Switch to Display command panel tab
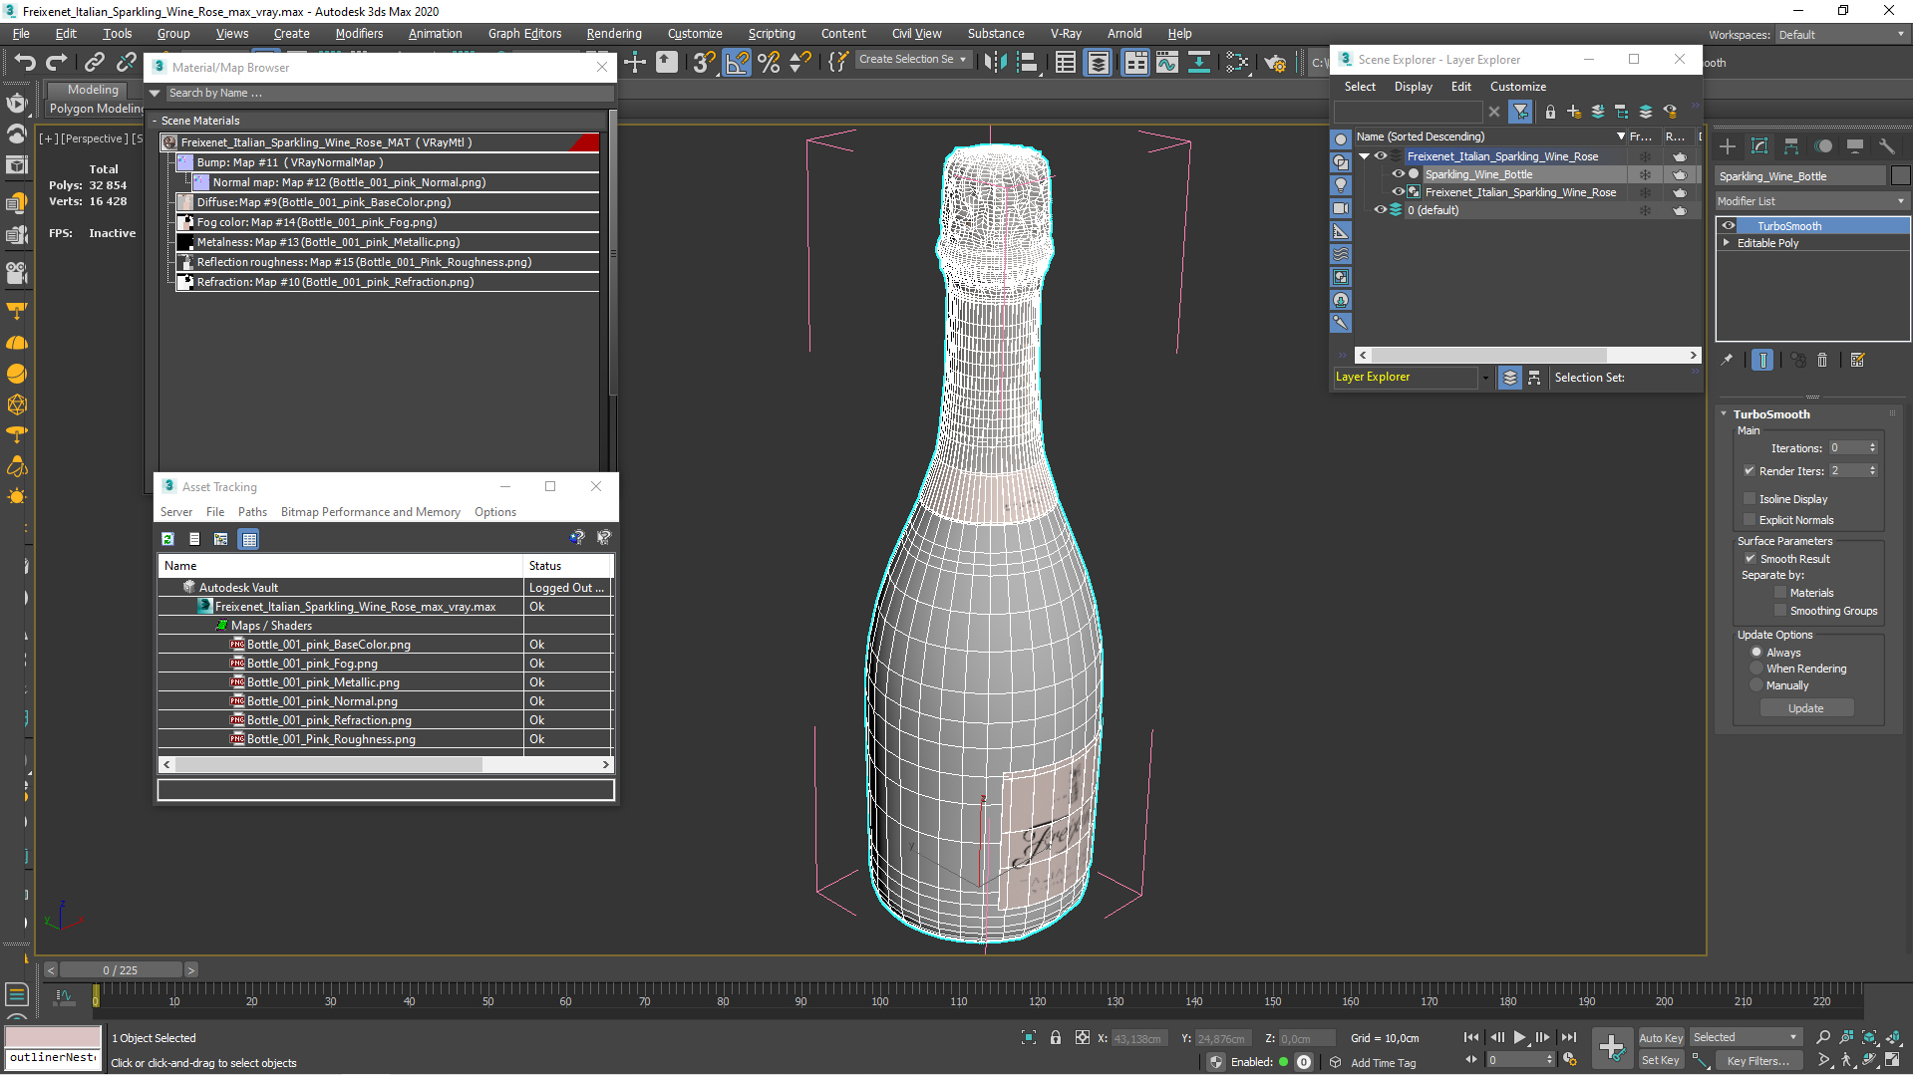Viewport: 1914px width, 1076px height. (1855, 146)
